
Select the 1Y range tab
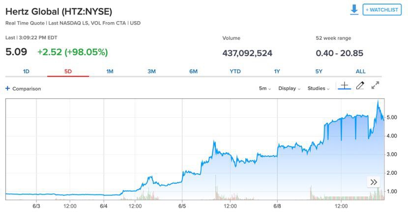coord(277,71)
